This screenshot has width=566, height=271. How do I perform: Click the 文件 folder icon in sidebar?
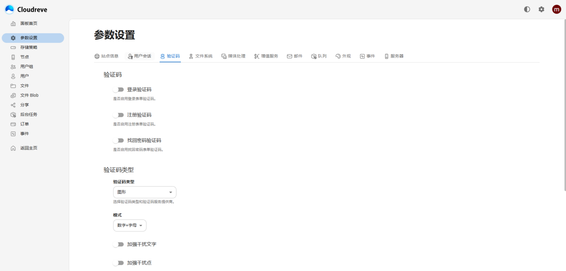[13, 86]
